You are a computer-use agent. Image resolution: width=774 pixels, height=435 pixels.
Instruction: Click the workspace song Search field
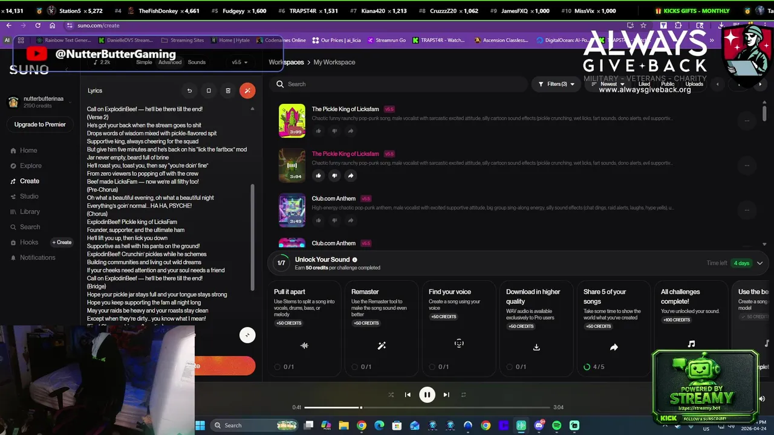[x=399, y=84]
